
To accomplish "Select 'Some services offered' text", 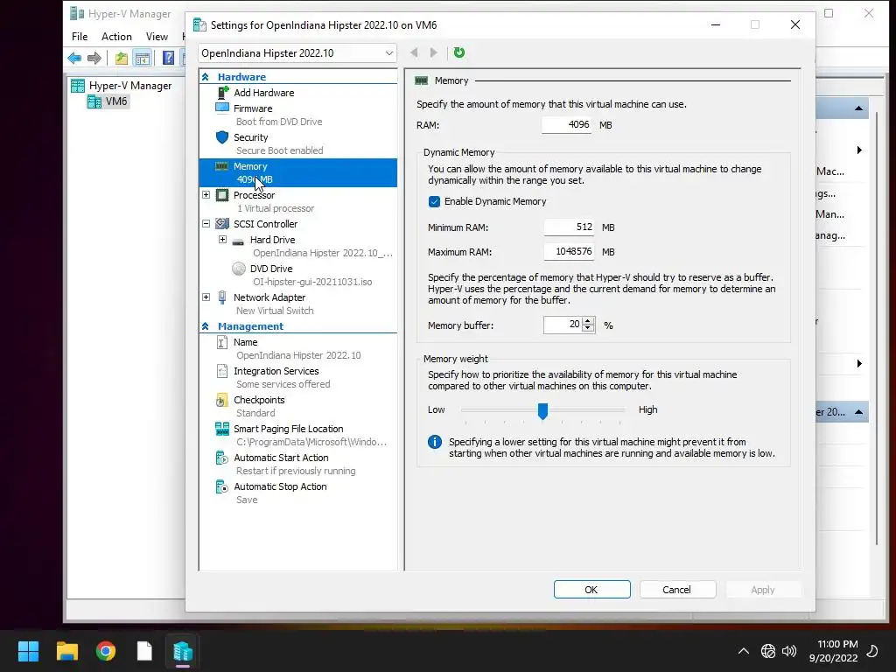I will pos(283,385).
